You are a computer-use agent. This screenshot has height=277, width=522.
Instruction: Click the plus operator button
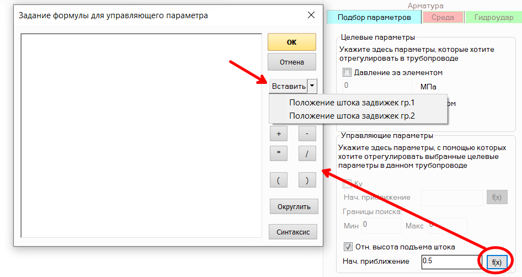[278, 134]
